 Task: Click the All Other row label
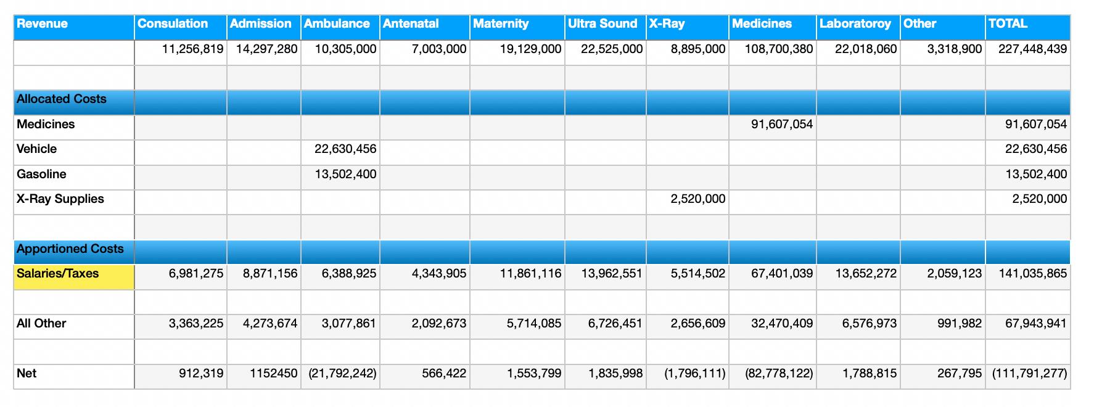click(74, 327)
